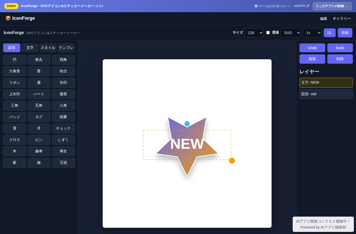Add the バッジ badge shape
Image resolution: width=356 pixels, height=234 pixels.
pos(15,117)
